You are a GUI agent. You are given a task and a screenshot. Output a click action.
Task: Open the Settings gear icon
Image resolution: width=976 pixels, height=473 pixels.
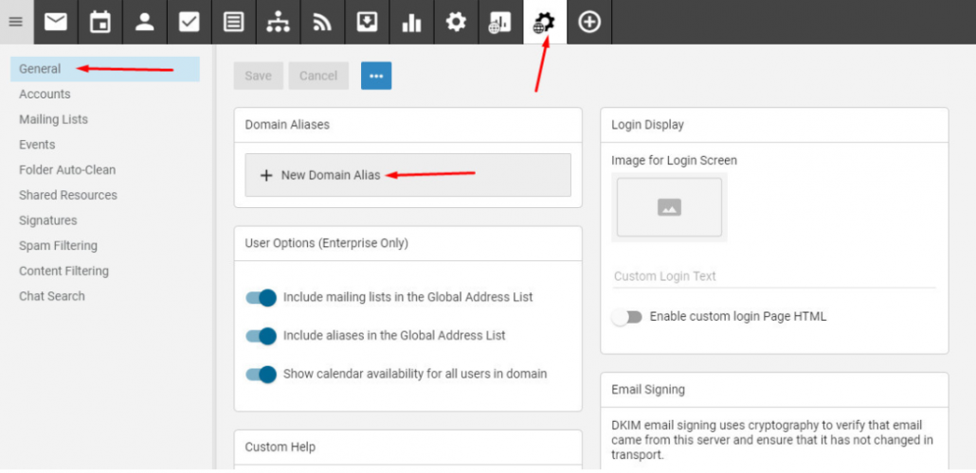(x=456, y=22)
